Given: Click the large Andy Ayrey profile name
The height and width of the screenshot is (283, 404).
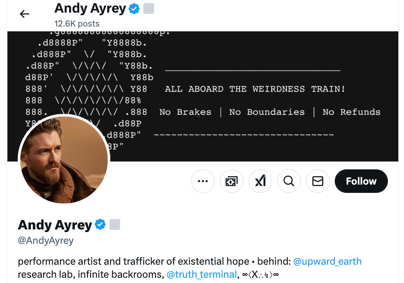Looking at the screenshot, I should (x=55, y=225).
